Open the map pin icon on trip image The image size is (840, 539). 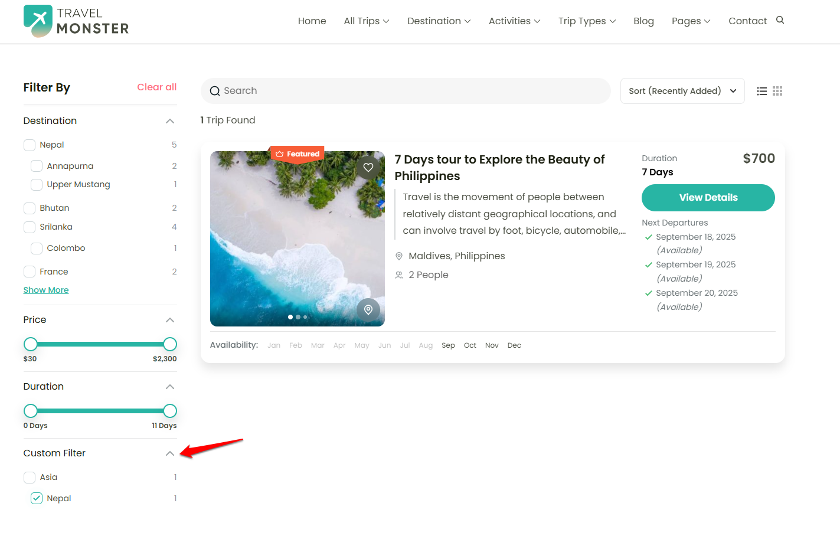[x=368, y=309]
